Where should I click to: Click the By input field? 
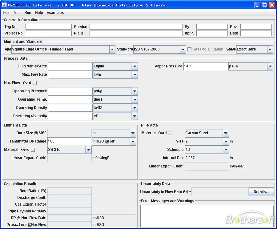[x=212, y=27]
